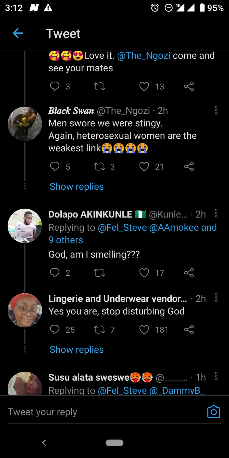Retweet Black Swan's stingy tweet
229x458 pixels.
[100, 167]
